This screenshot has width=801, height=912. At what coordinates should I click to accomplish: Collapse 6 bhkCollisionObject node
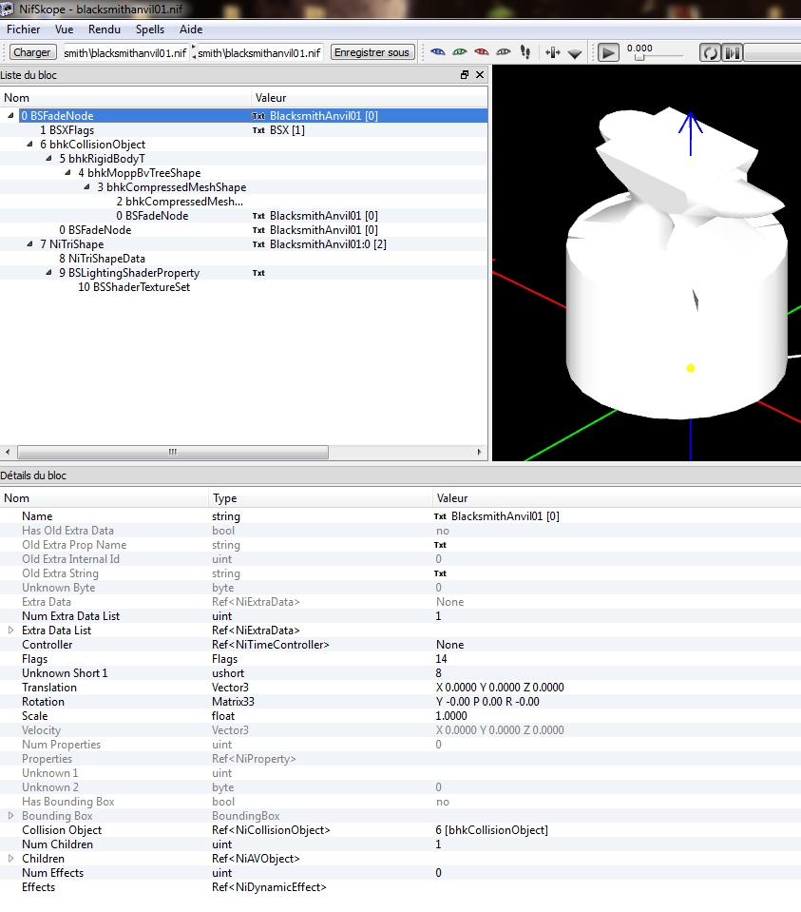click(29, 145)
